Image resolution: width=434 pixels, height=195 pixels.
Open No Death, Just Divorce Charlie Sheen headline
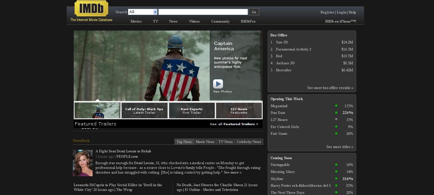(210, 185)
